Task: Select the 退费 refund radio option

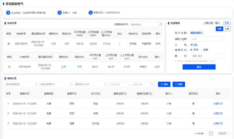Action: (x=201, y=50)
